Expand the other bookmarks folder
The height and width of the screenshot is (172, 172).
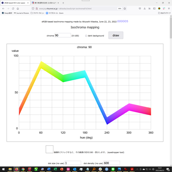click(164, 13)
